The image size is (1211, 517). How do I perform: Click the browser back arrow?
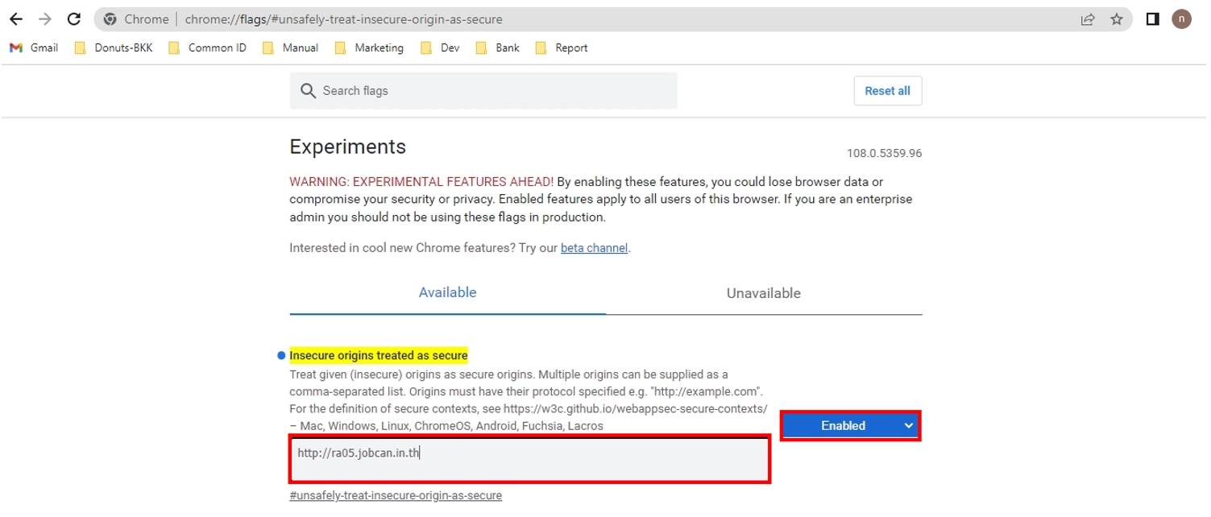pos(15,19)
